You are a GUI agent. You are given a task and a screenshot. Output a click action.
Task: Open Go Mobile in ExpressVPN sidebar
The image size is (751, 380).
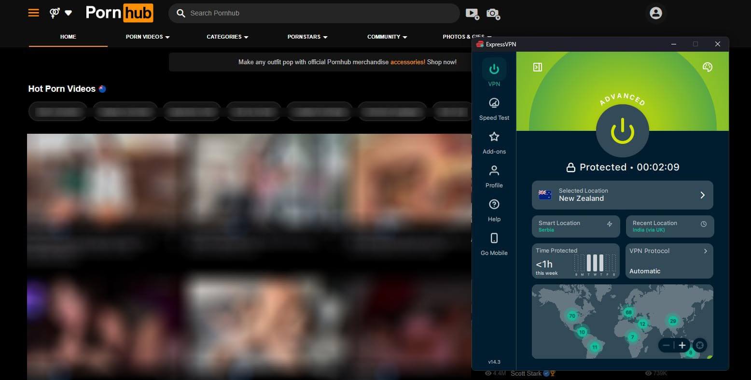click(494, 244)
